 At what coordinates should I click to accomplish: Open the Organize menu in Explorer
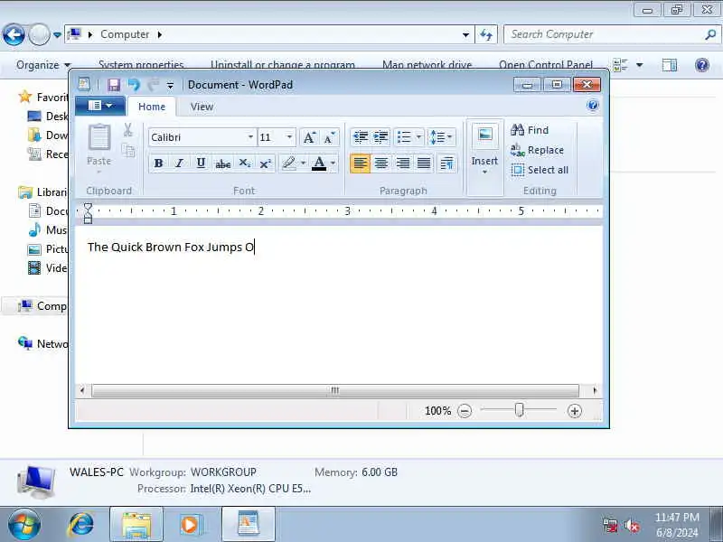[42, 65]
